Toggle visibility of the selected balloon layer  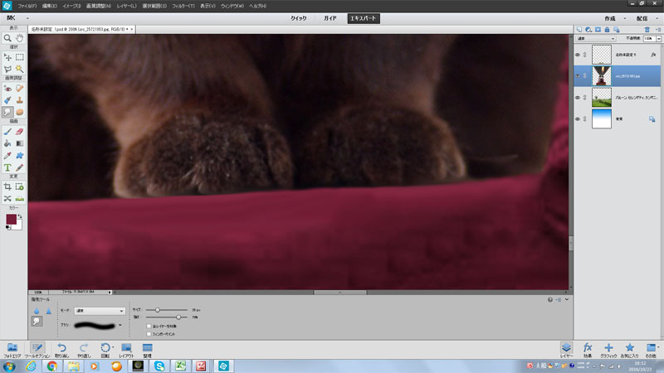pos(578,76)
